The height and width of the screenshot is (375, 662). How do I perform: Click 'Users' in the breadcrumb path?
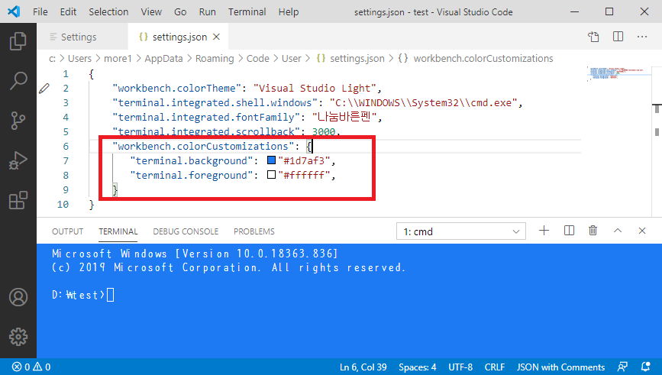[x=79, y=58]
